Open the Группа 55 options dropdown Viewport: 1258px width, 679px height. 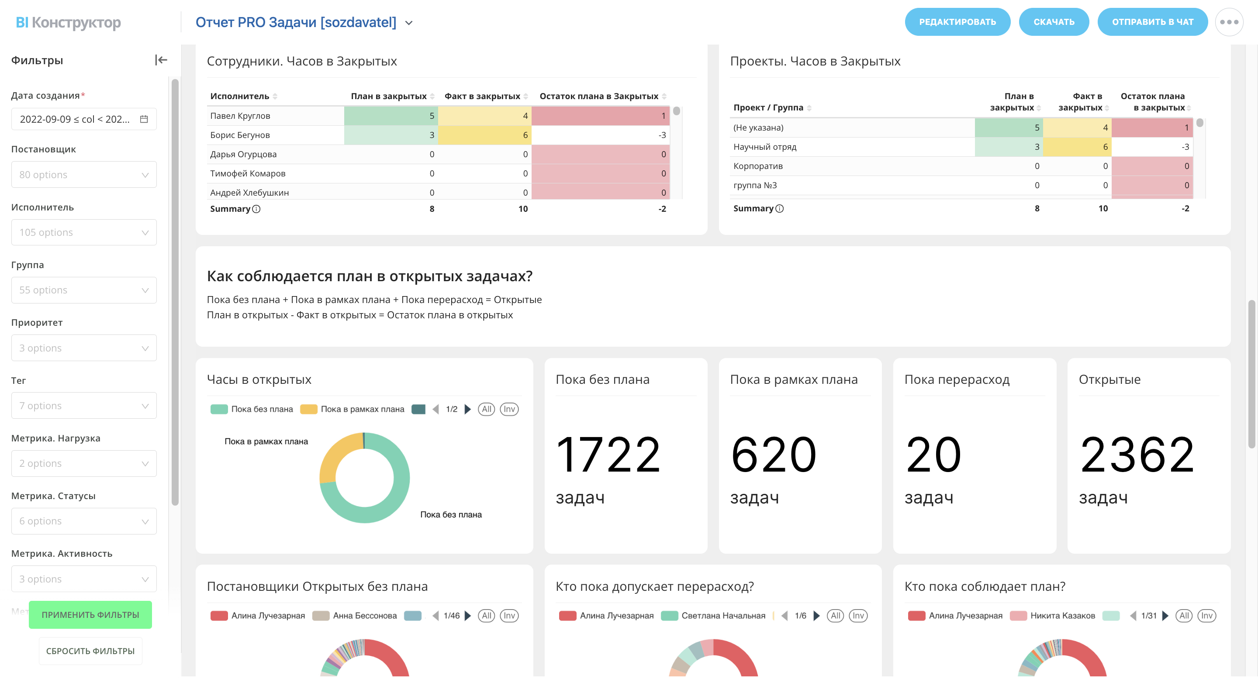click(x=83, y=290)
